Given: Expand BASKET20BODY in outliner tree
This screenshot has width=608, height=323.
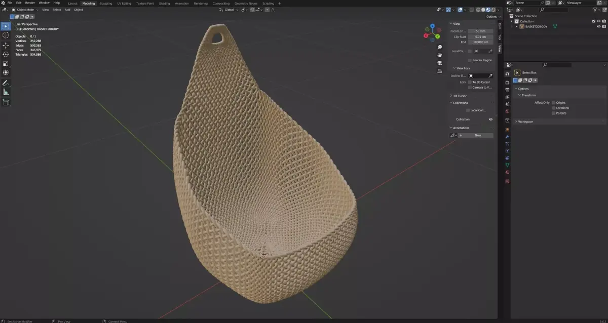Looking at the screenshot, I should tap(517, 26).
